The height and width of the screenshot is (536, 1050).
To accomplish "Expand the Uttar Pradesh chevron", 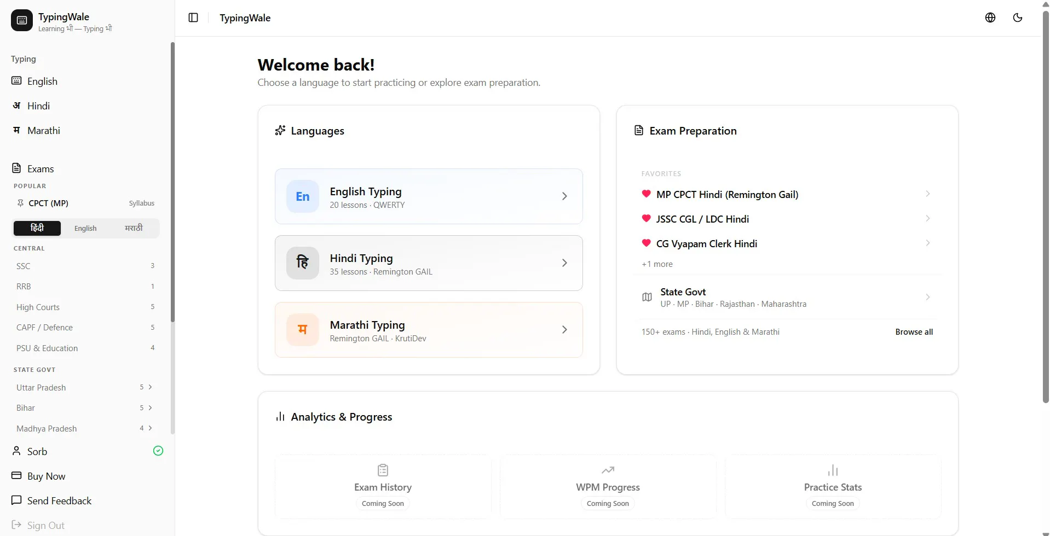I will pyautogui.click(x=150, y=387).
